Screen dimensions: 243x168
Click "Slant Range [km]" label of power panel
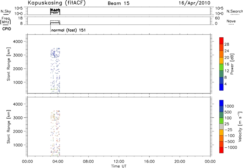pyautogui.click(x=9, y=64)
